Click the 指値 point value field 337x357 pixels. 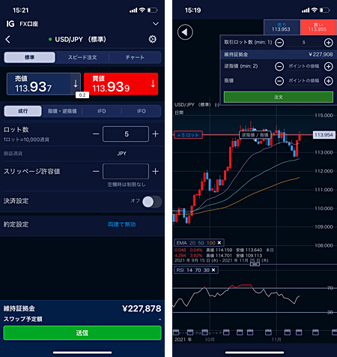coord(304,81)
